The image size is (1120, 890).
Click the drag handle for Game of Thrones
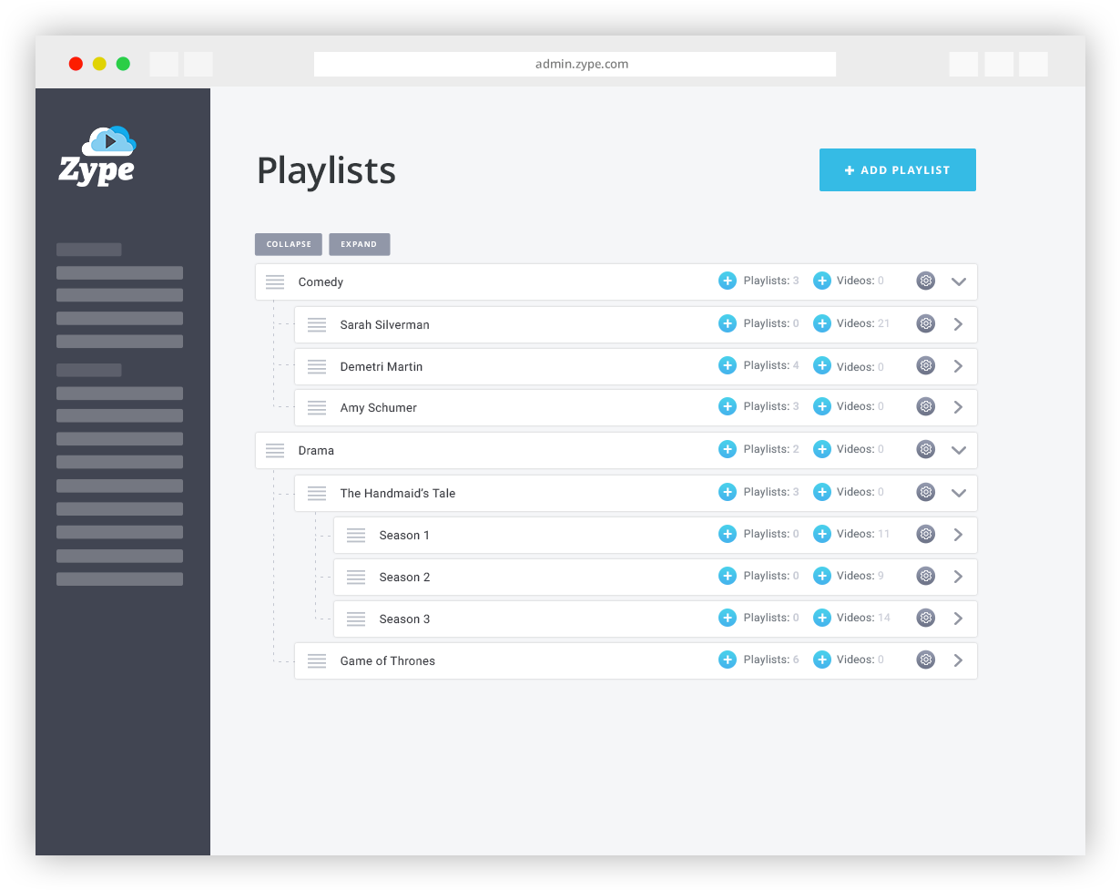click(317, 660)
